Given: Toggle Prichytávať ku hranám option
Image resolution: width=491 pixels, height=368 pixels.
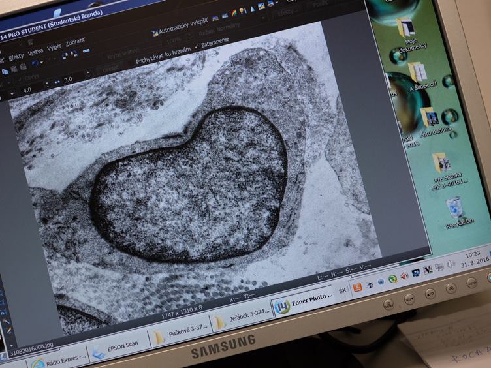Looking at the screenshot, I should coord(163,55).
